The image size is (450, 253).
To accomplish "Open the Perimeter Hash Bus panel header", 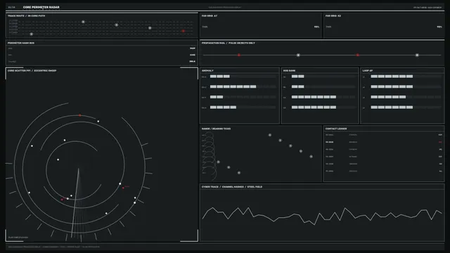I will point(21,43).
